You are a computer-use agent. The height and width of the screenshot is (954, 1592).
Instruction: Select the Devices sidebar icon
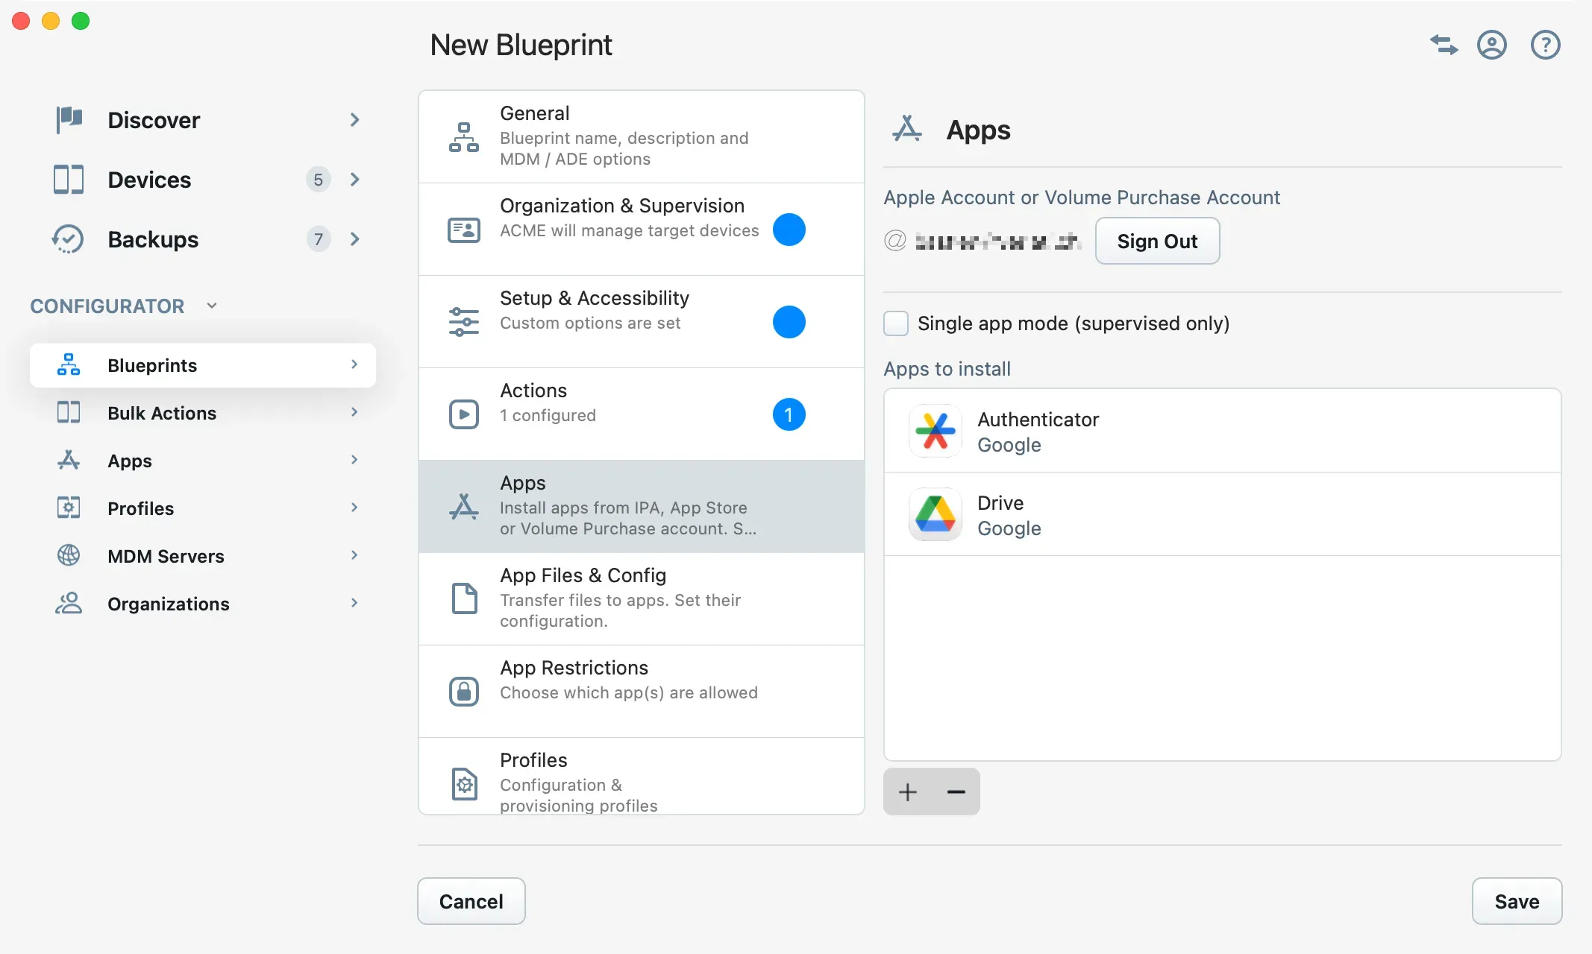point(68,179)
